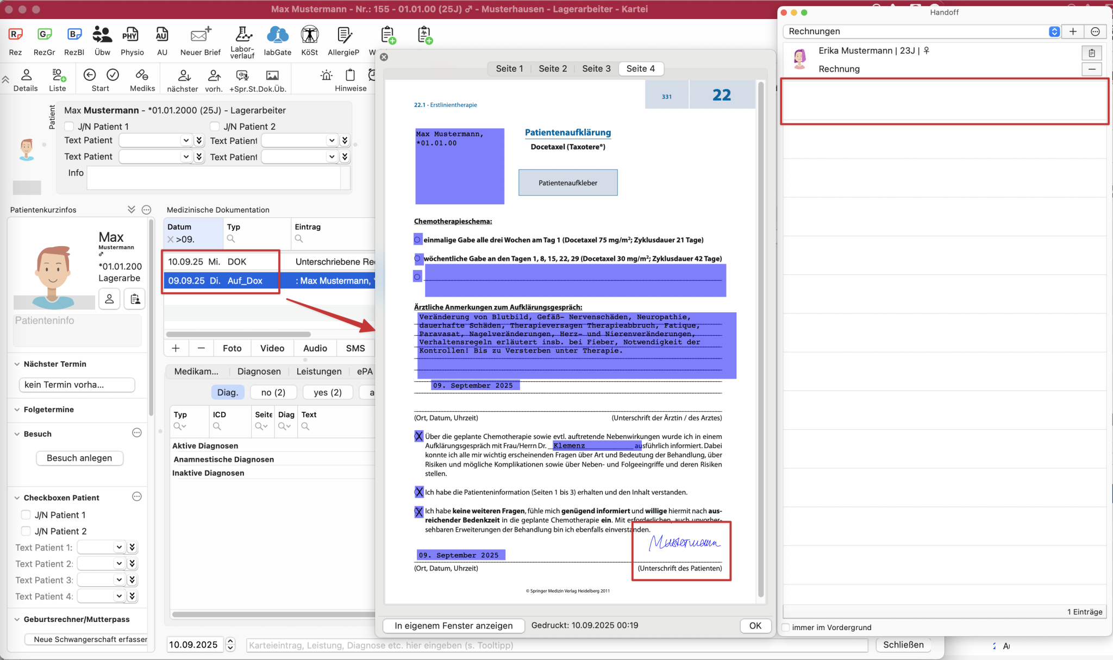Image resolution: width=1113 pixels, height=660 pixels.
Task: Open the options icon next to Patientenkurzinfos
Action: point(146,210)
